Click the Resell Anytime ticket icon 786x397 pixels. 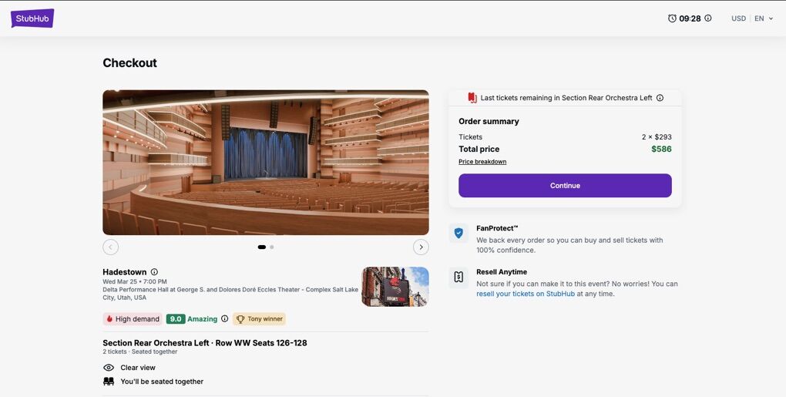pyautogui.click(x=458, y=278)
